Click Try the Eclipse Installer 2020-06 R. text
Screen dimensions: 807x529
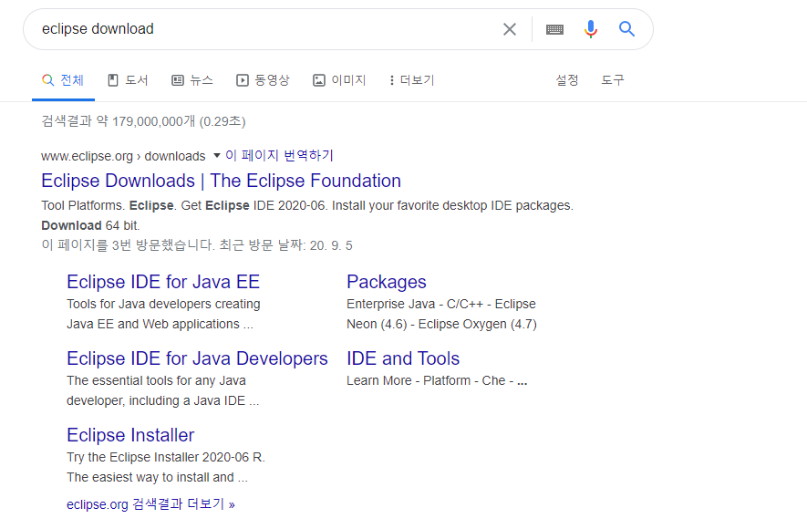point(166,458)
